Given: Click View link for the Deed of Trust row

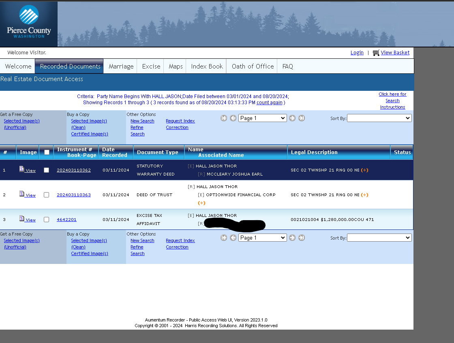Looking at the screenshot, I should point(30,195).
